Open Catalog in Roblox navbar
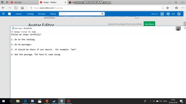The height and width of the screenshot is (104, 186). click(x=30, y=14)
